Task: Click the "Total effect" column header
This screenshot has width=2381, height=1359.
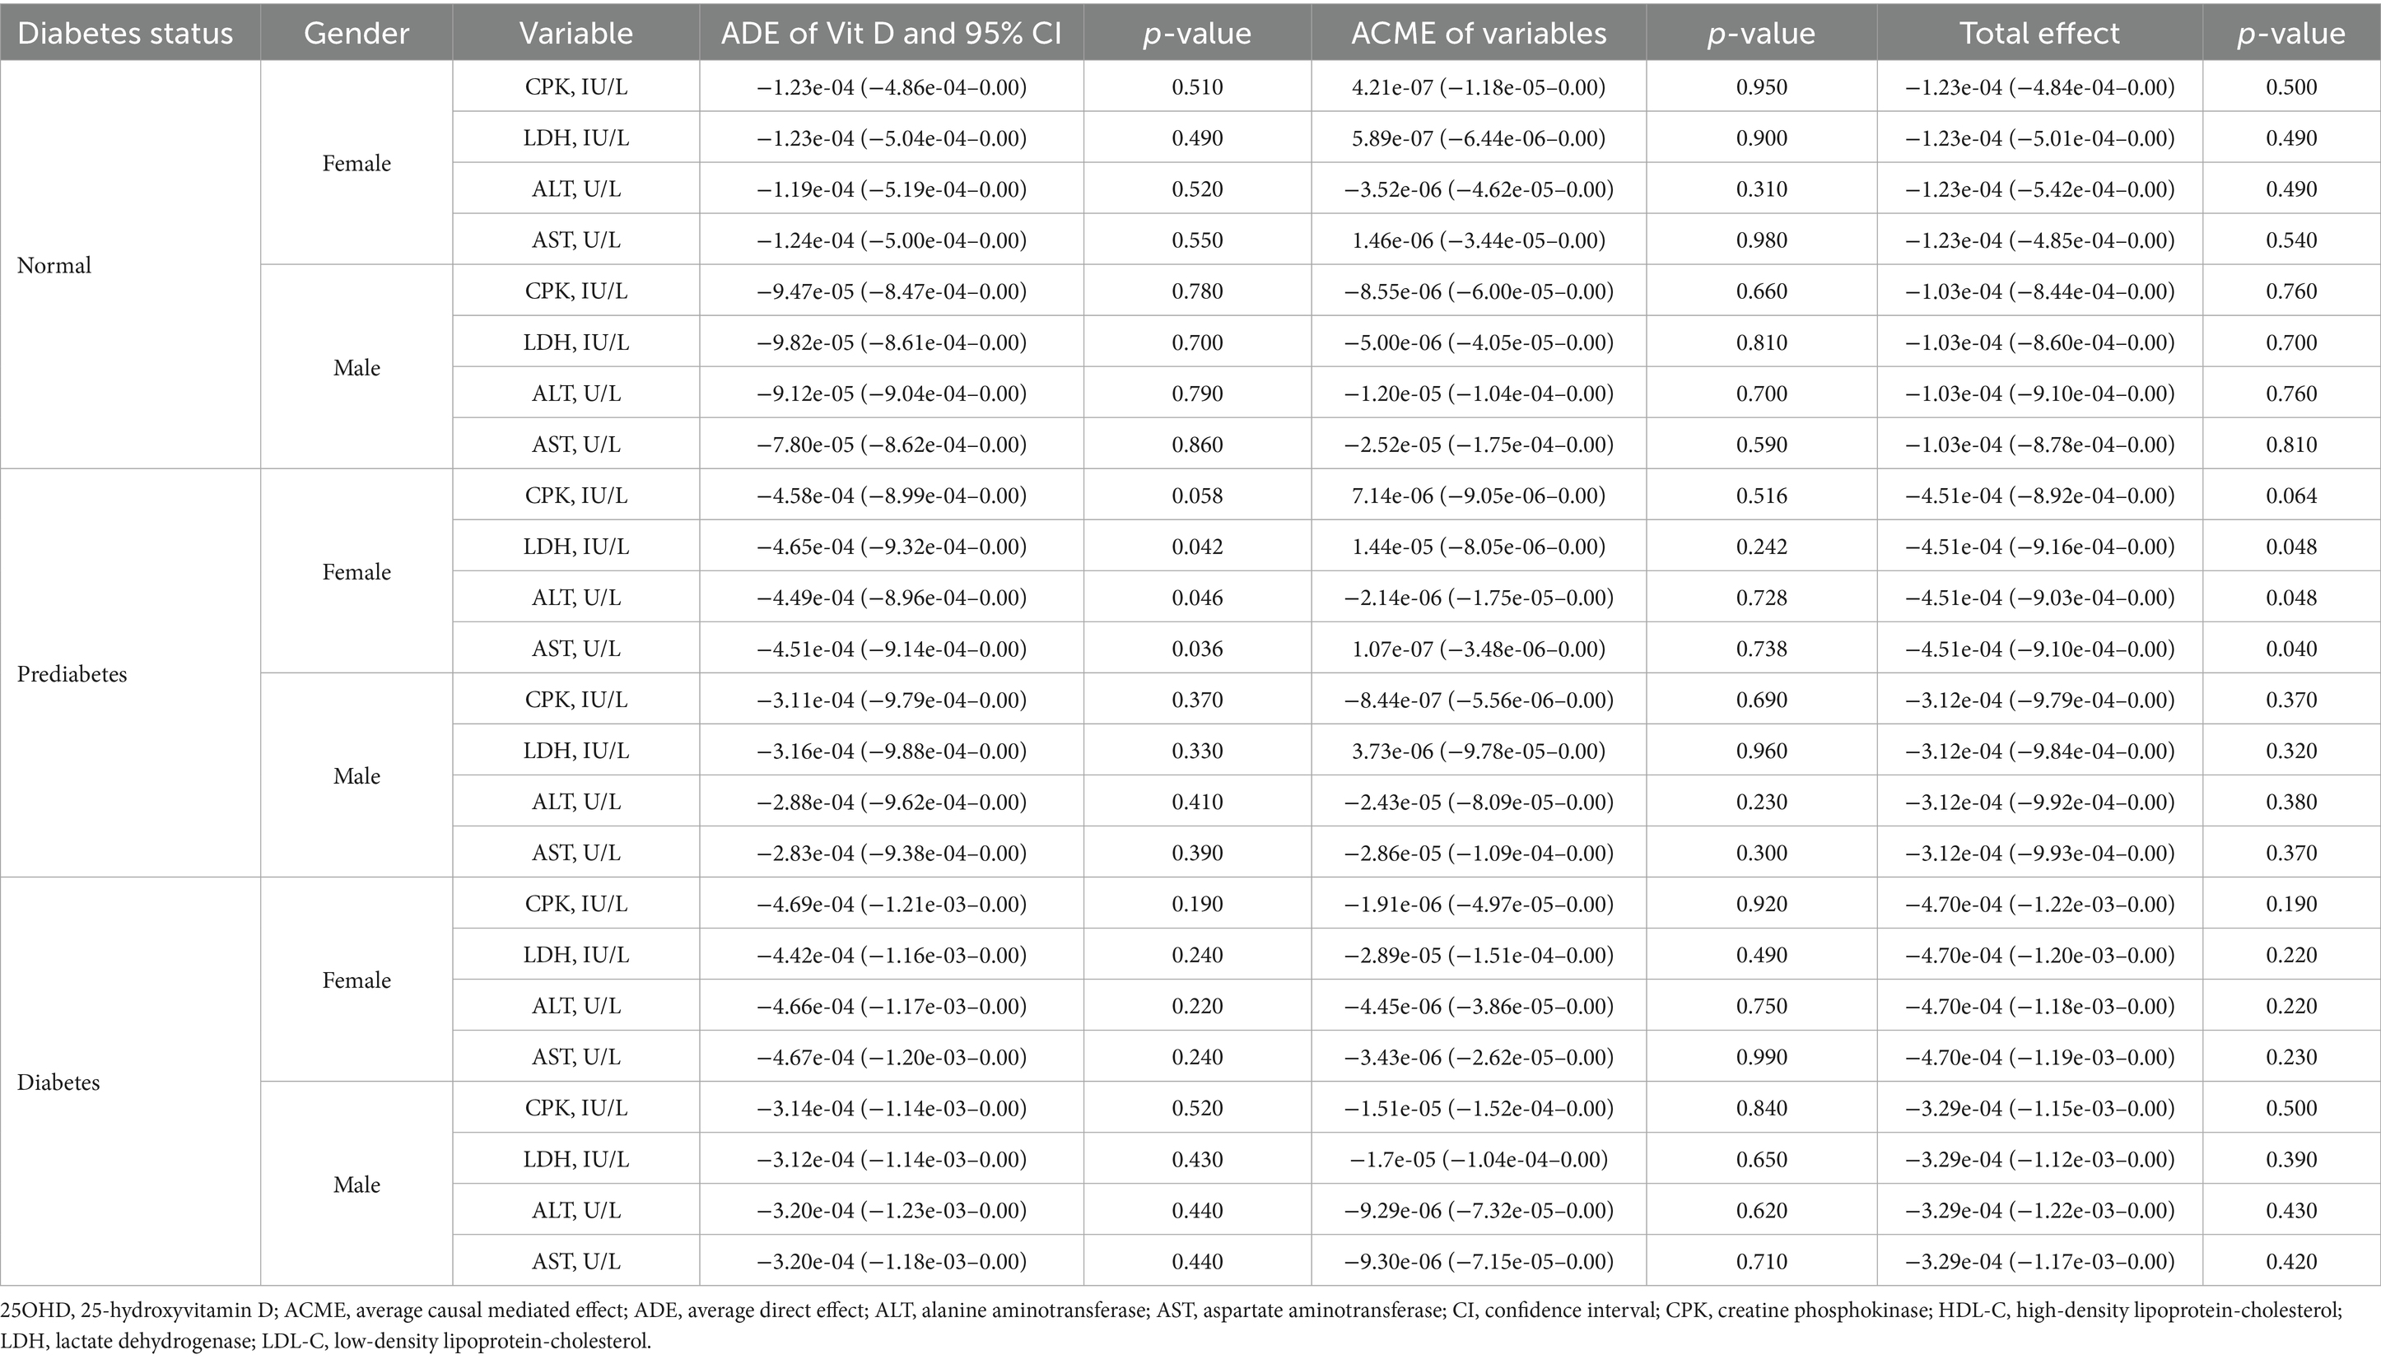Action: (x=2039, y=34)
